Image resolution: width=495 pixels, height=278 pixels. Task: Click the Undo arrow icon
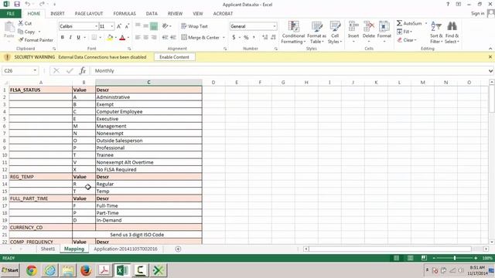tap(28, 4)
